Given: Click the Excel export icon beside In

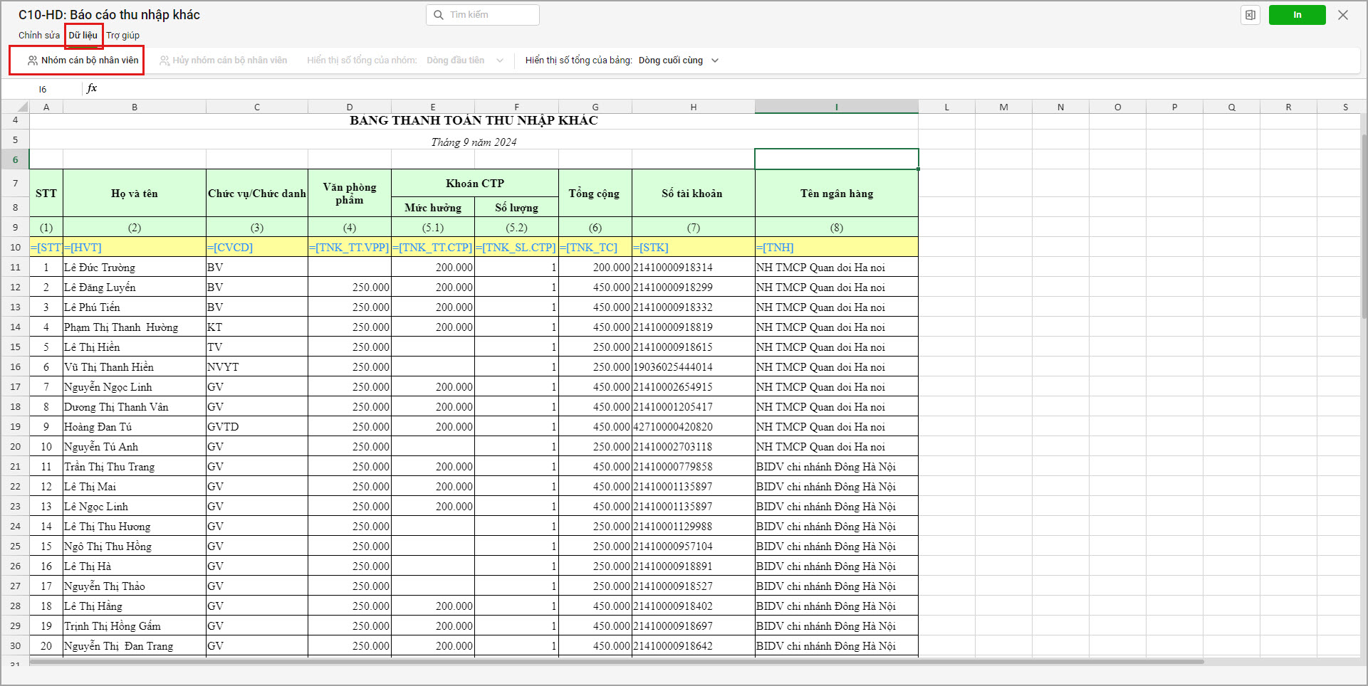Looking at the screenshot, I should [x=1250, y=15].
